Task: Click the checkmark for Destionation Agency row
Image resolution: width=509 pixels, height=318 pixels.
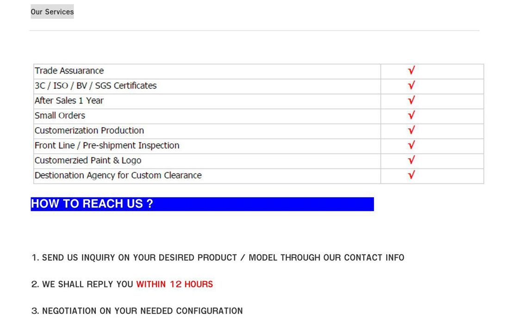Action: (411, 175)
